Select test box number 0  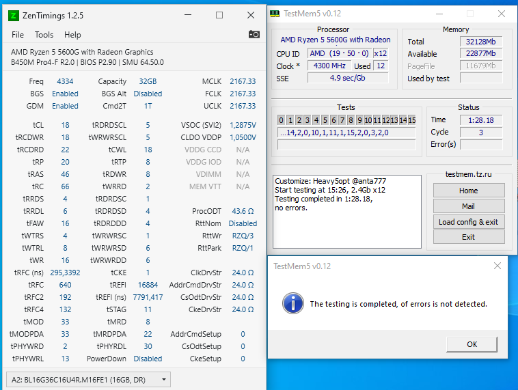[281, 120]
